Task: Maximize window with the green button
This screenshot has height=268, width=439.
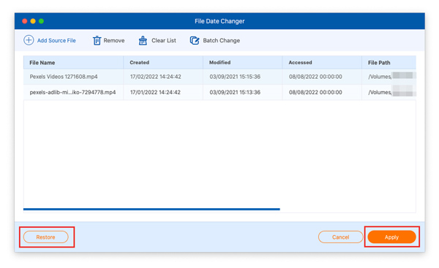Action: (x=42, y=21)
